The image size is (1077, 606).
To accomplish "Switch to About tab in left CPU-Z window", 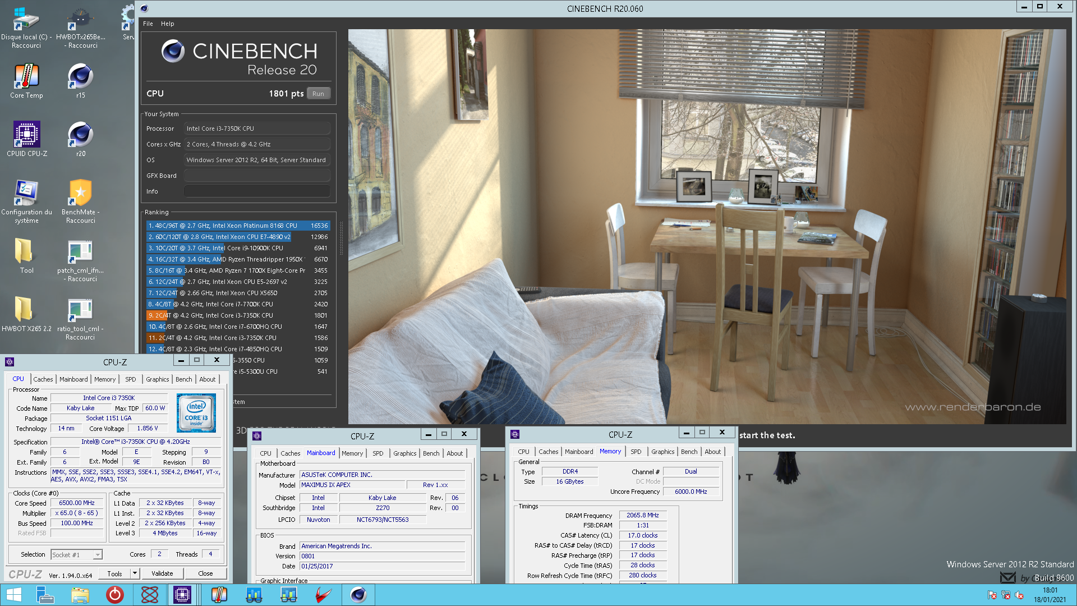I will point(207,379).
